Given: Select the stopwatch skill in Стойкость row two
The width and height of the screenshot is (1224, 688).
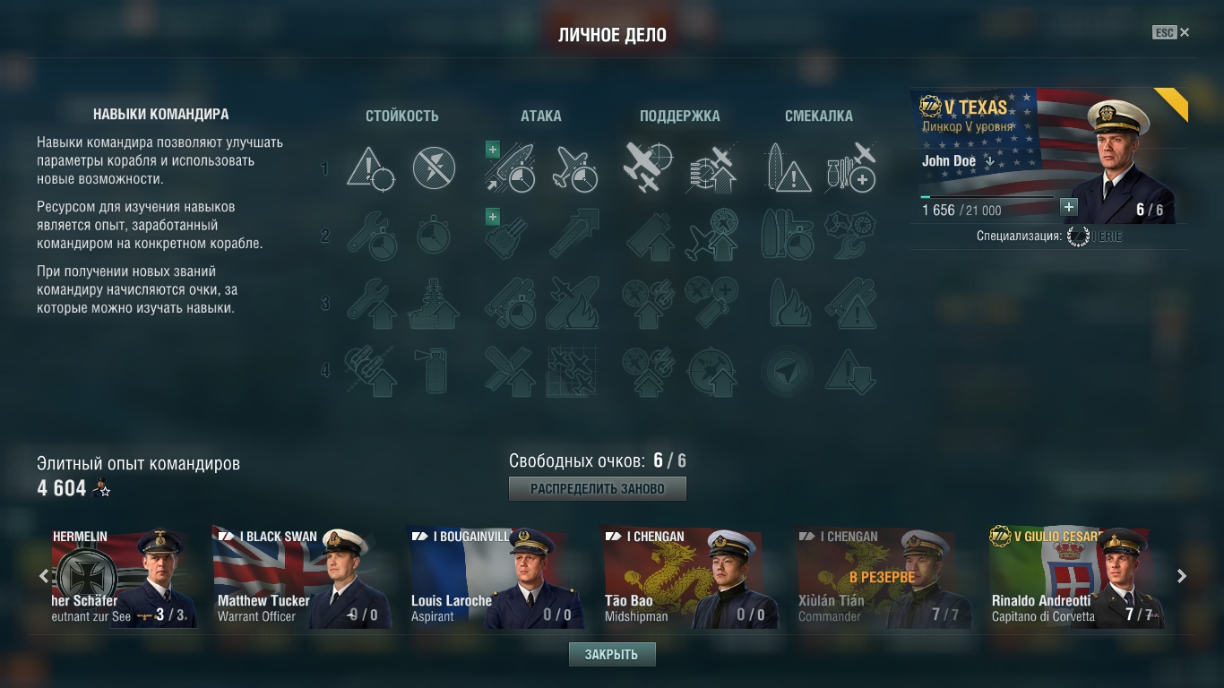Looking at the screenshot, I should coord(435,236).
